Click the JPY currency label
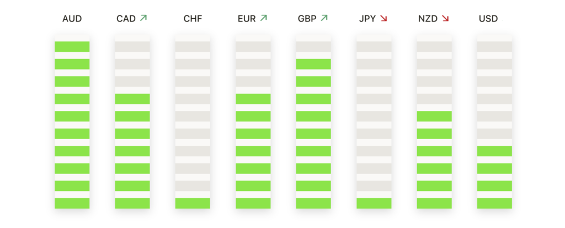The image size is (565, 228). (x=367, y=19)
